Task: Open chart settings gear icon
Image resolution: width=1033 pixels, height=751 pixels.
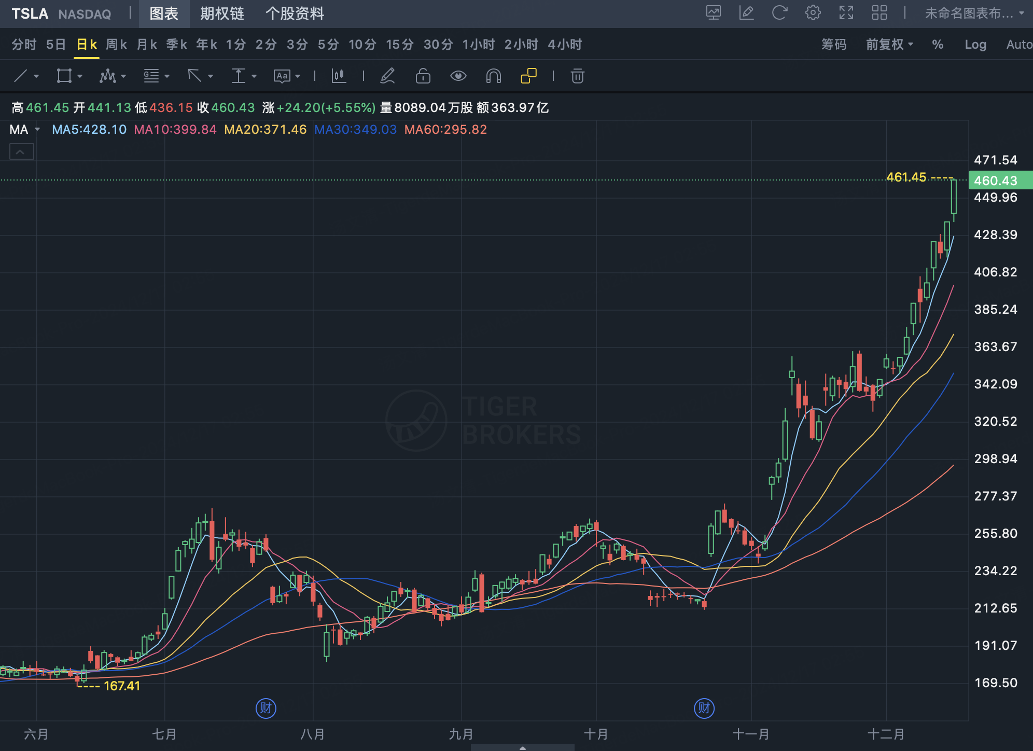Action: pyautogui.click(x=813, y=13)
